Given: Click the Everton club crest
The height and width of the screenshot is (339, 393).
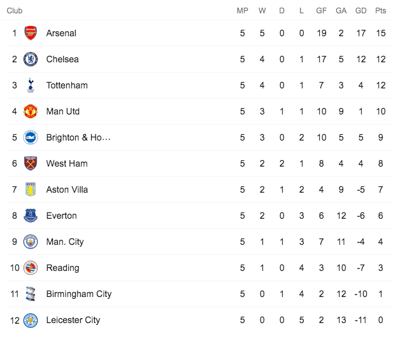Looking at the screenshot, I should pos(31,216).
